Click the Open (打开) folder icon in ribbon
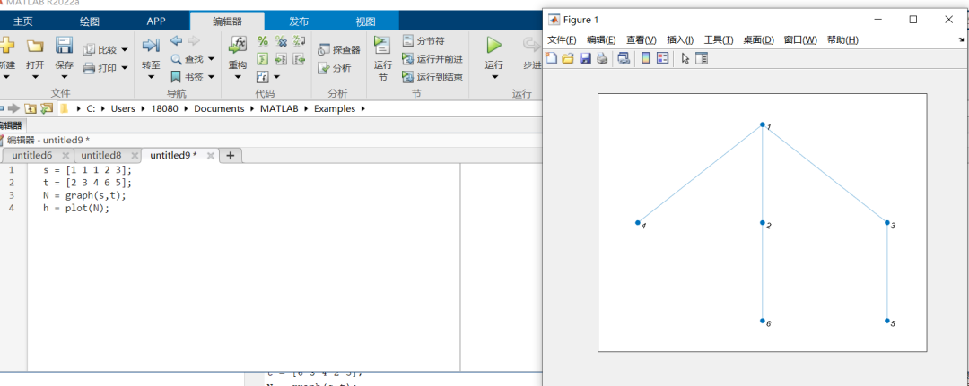This screenshot has width=969, height=386. (35, 46)
